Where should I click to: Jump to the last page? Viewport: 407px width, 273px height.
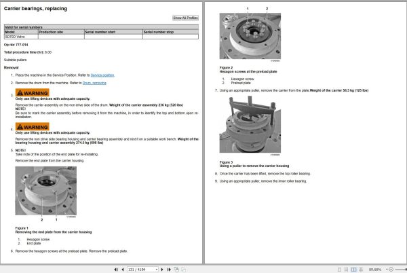click(x=169, y=270)
